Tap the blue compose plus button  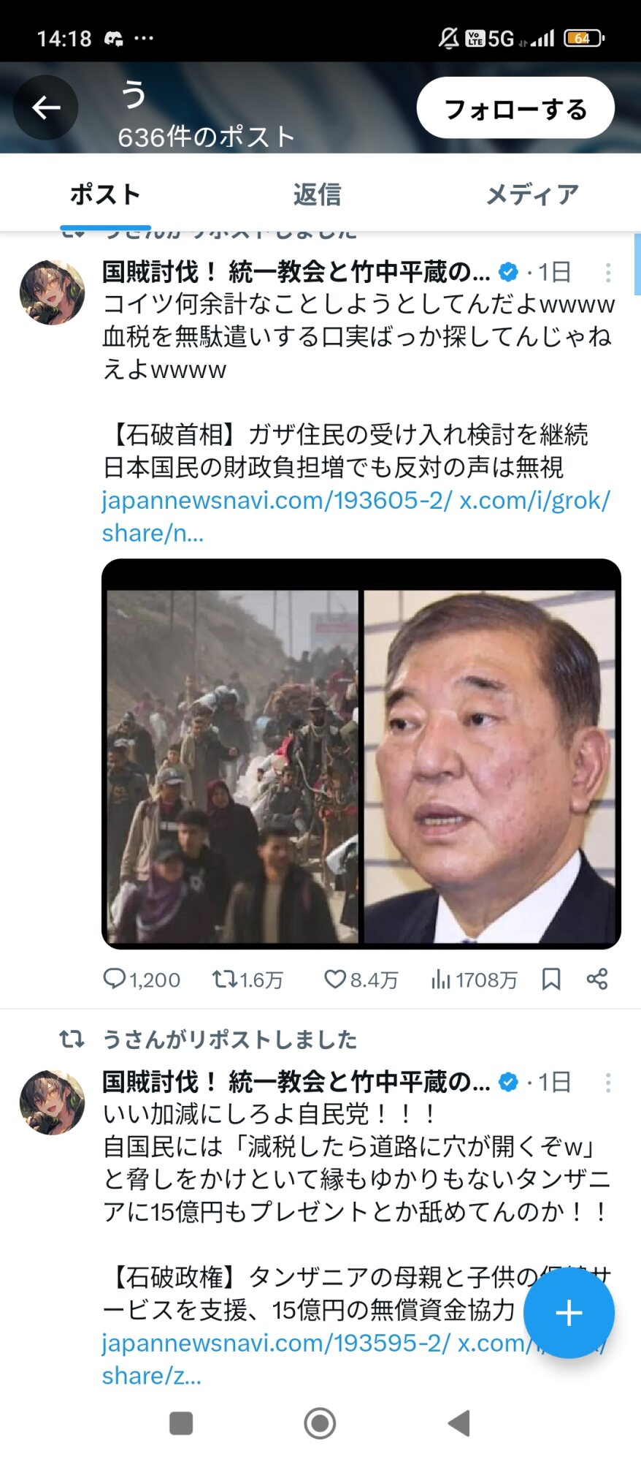(569, 1313)
